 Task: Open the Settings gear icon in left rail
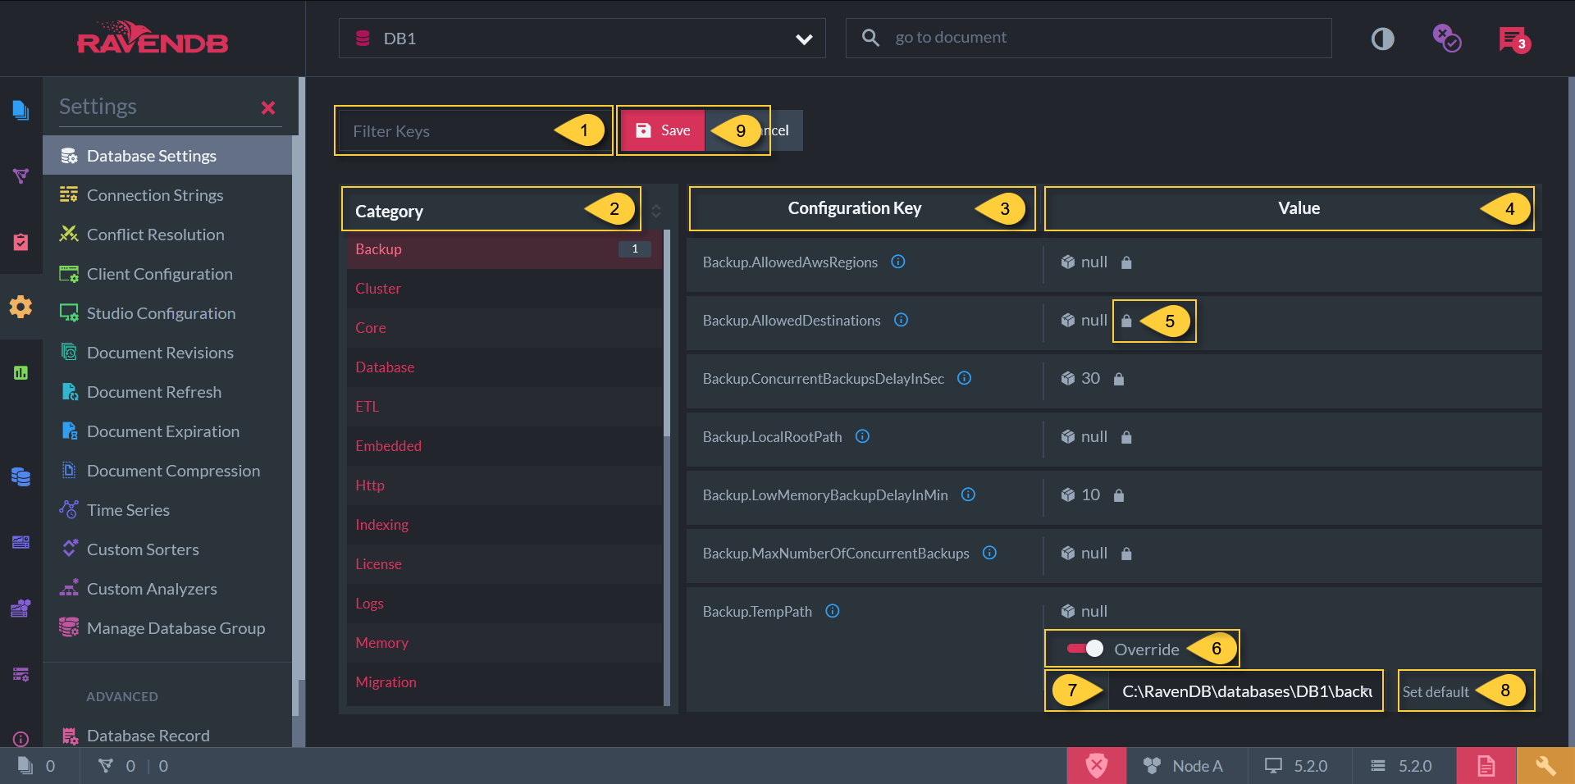pos(21,307)
